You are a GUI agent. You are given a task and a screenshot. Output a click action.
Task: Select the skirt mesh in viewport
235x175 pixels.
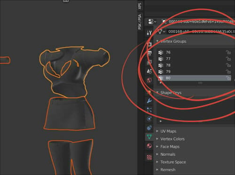pos(69,114)
